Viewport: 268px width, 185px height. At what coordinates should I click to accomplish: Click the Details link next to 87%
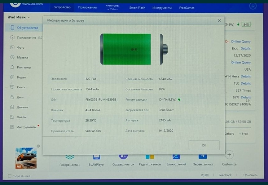(246, 97)
